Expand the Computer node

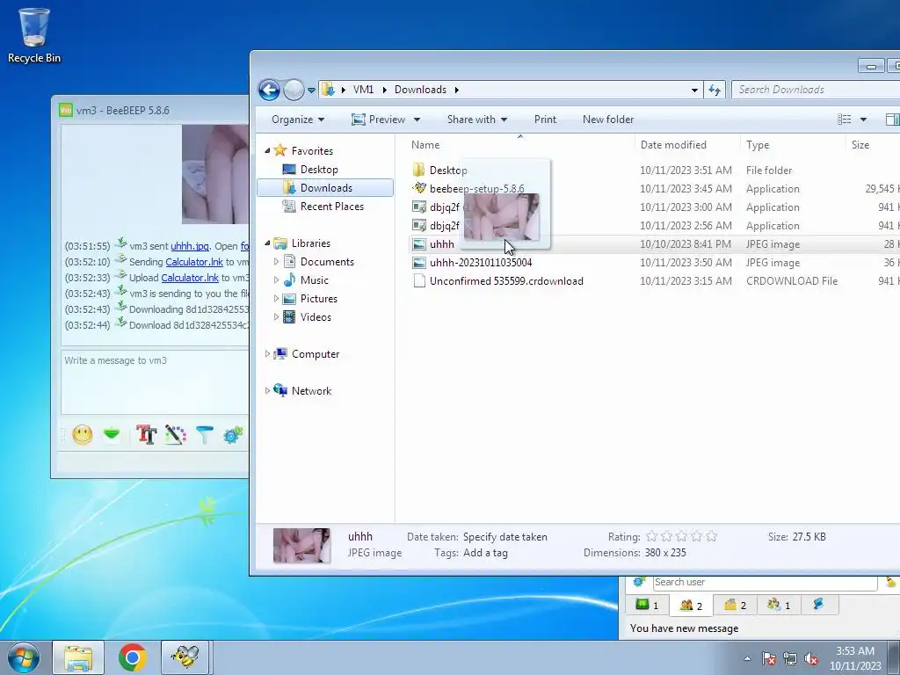(267, 354)
